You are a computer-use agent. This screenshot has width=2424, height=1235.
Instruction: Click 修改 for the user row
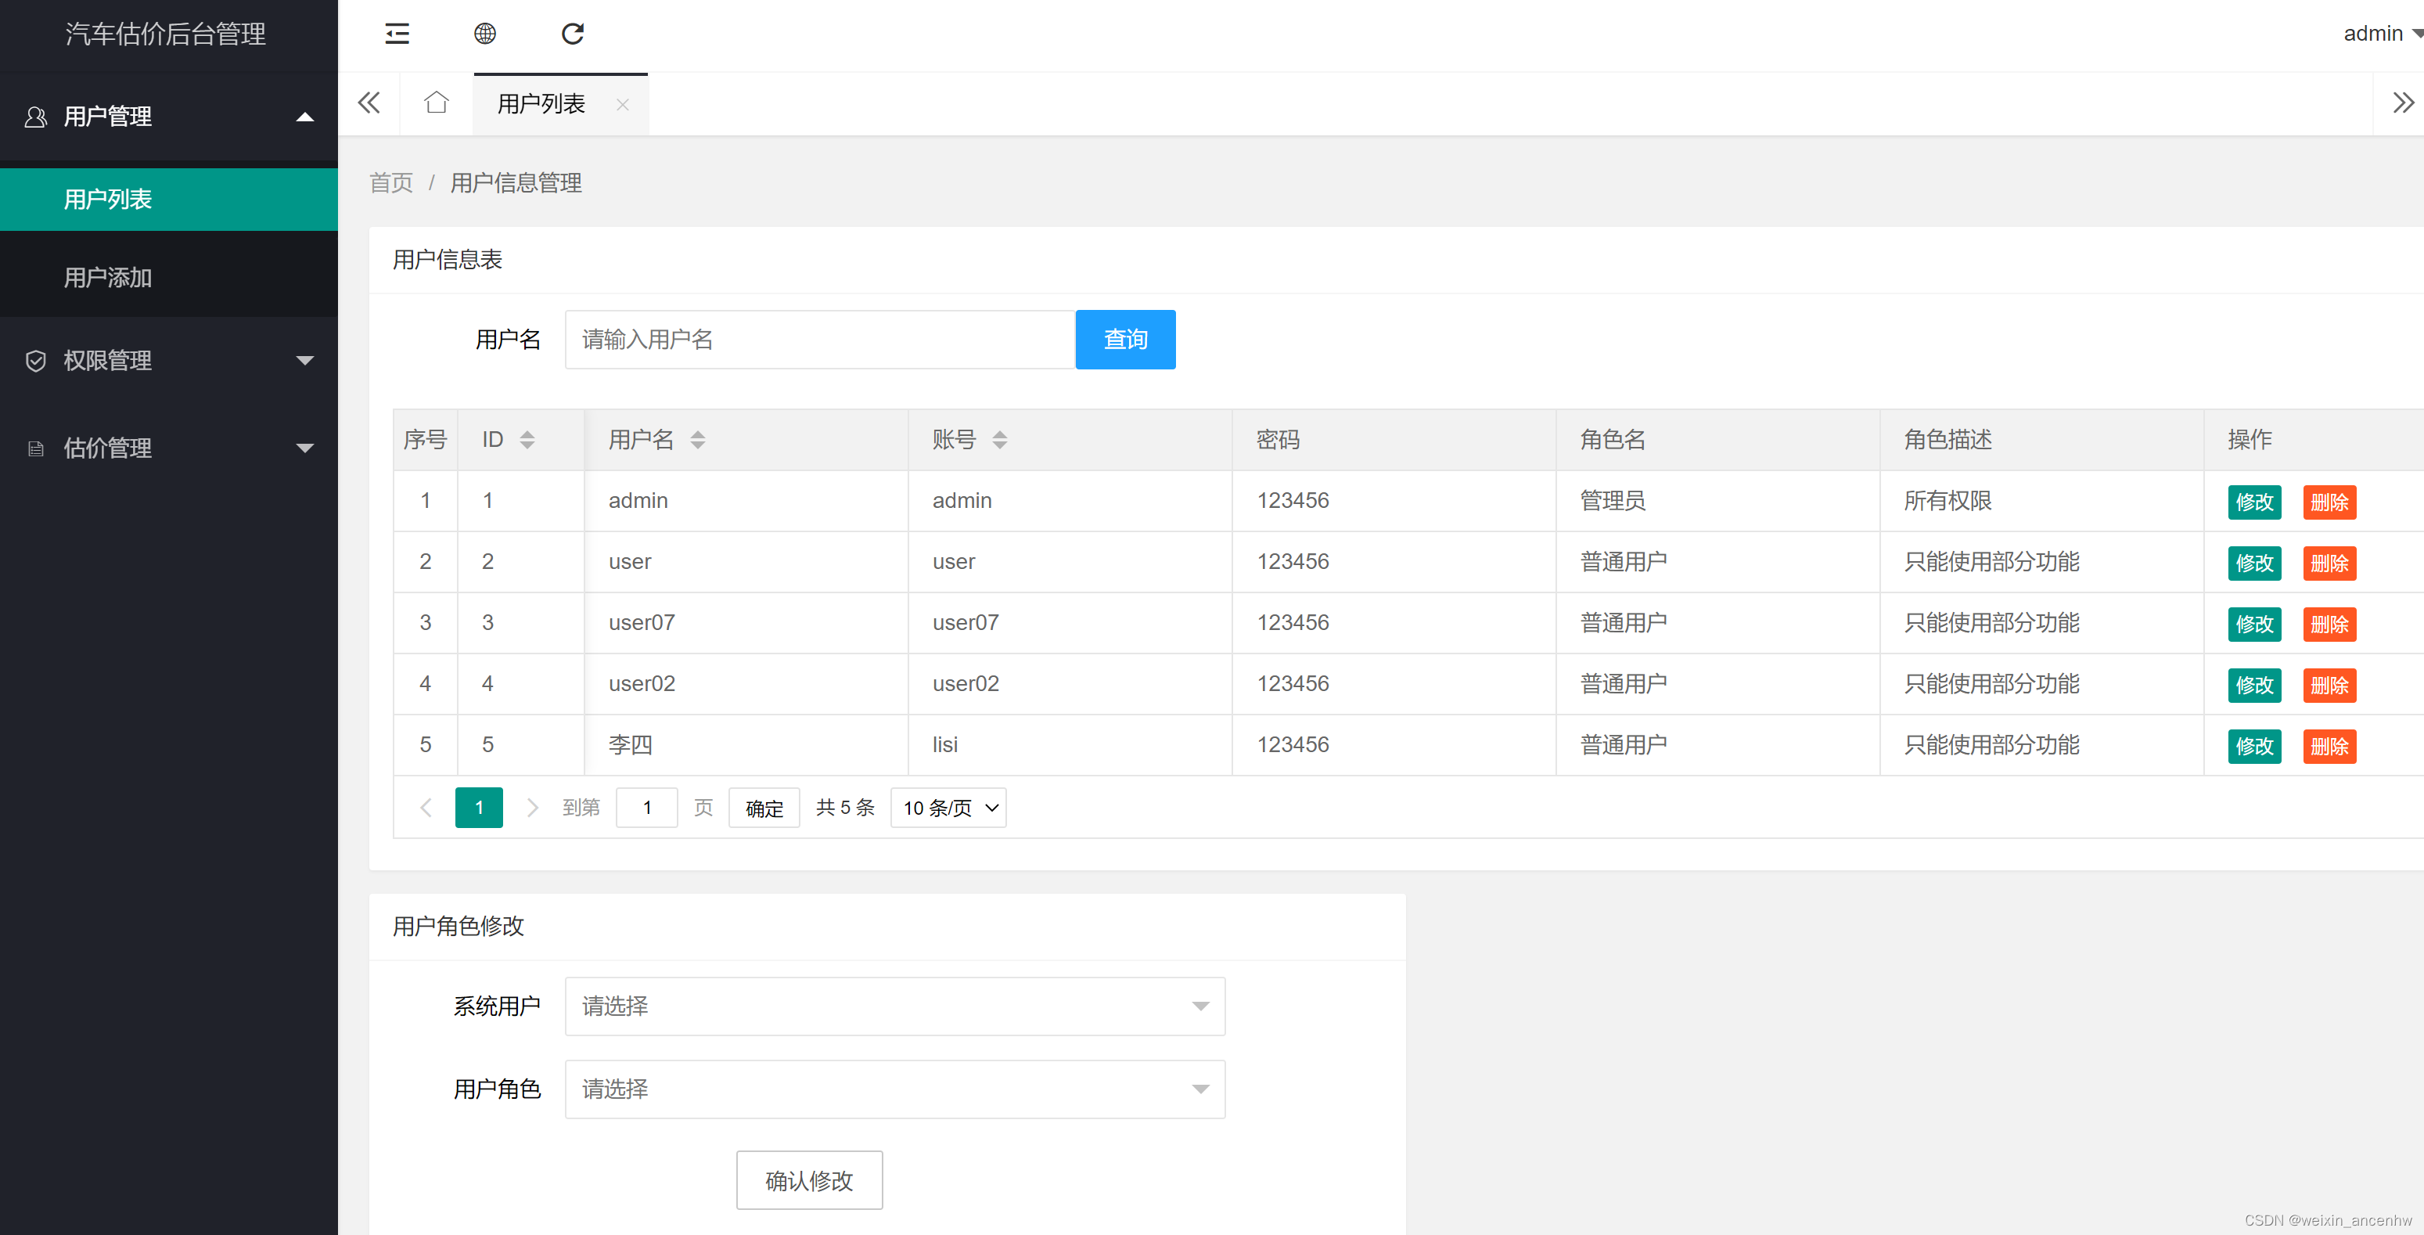click(x=2253, y=563)
